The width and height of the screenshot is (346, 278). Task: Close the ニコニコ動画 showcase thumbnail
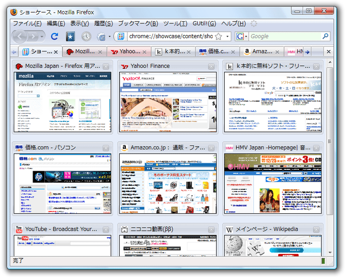(x=211, y=230)
